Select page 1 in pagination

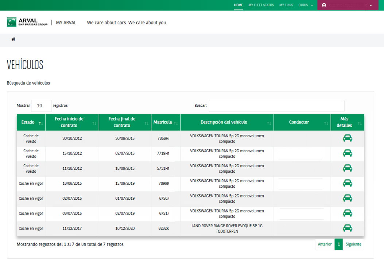pos(338,244)
